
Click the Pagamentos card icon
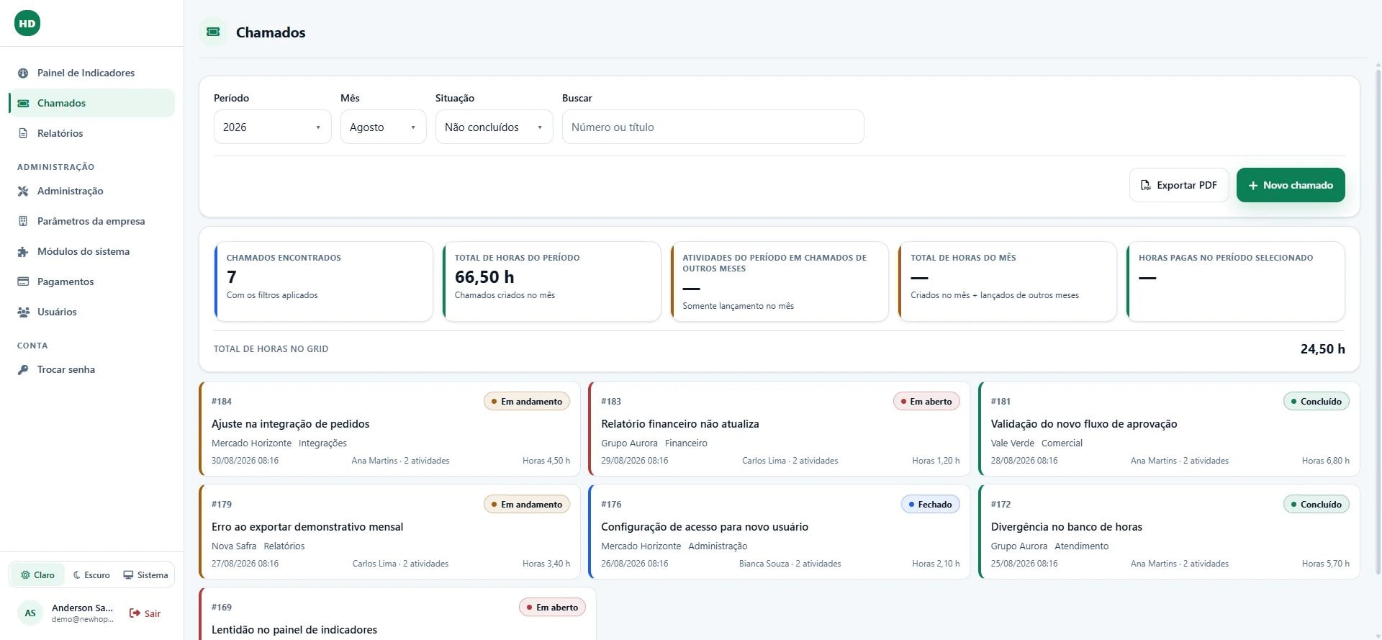coord(23,281)
